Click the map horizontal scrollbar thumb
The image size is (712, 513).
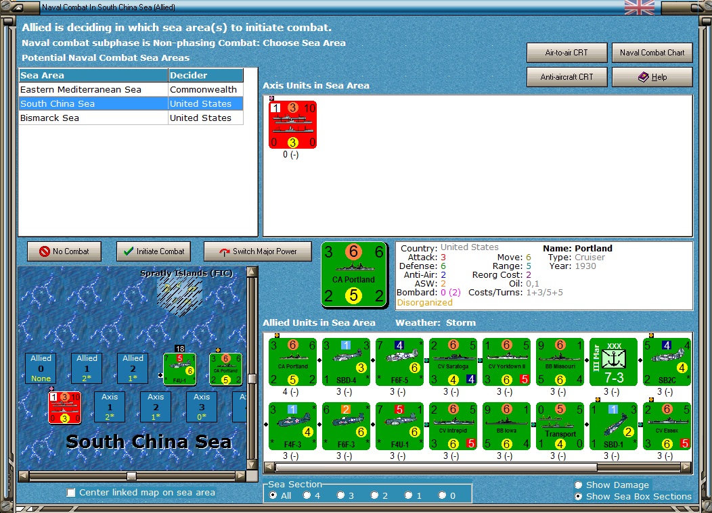click(x=132, y=476)
